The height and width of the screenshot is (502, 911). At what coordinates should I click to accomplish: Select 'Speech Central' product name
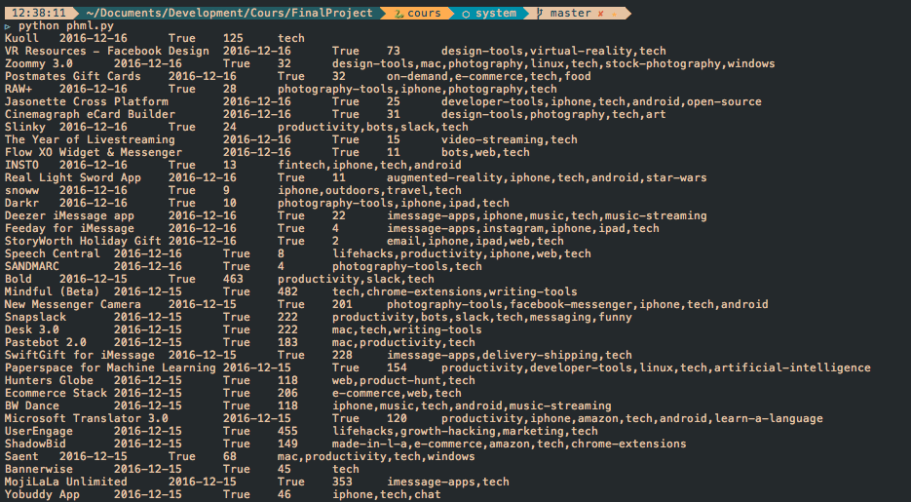point(53,253)
